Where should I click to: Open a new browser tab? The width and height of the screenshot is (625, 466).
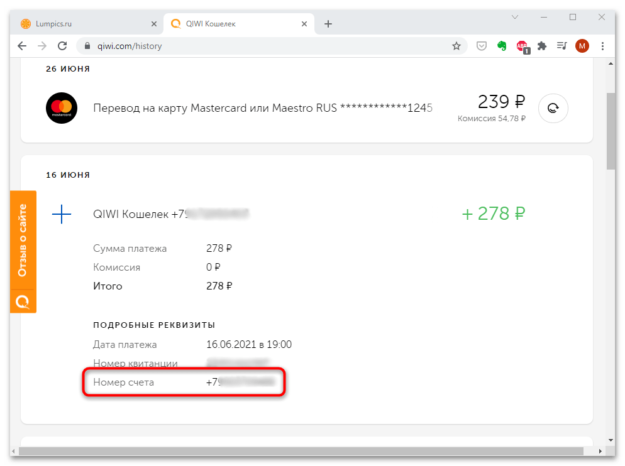pyautogui.click(x=328, y=24)
